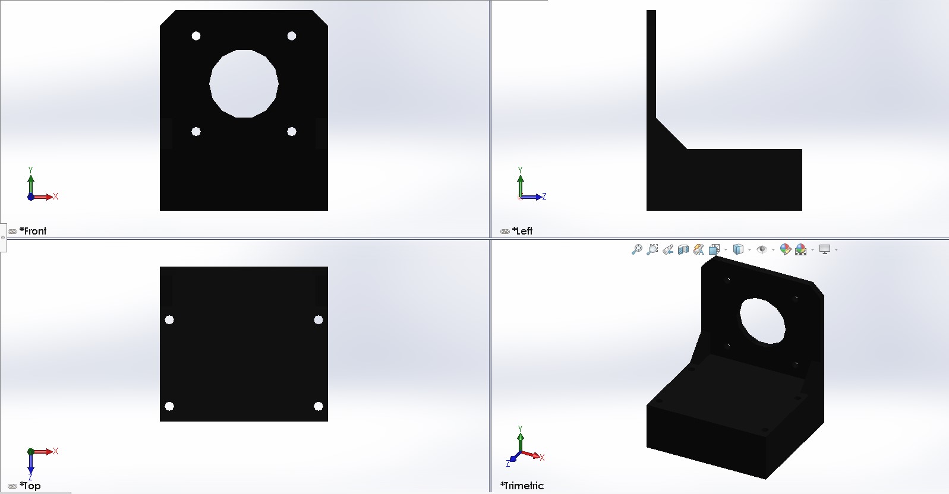The width and height of the screenshot is (949, 494).
Task: Expand the Hide/Show Items dropdown arrow
Action: (773, 249)
